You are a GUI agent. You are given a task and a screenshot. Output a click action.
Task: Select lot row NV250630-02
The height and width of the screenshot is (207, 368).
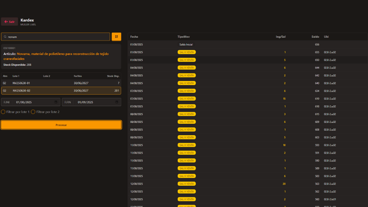coord(61,91)
